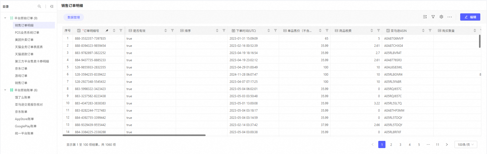Click the 编辑 button
Screen dimensions: 487x154
[470, 17]
